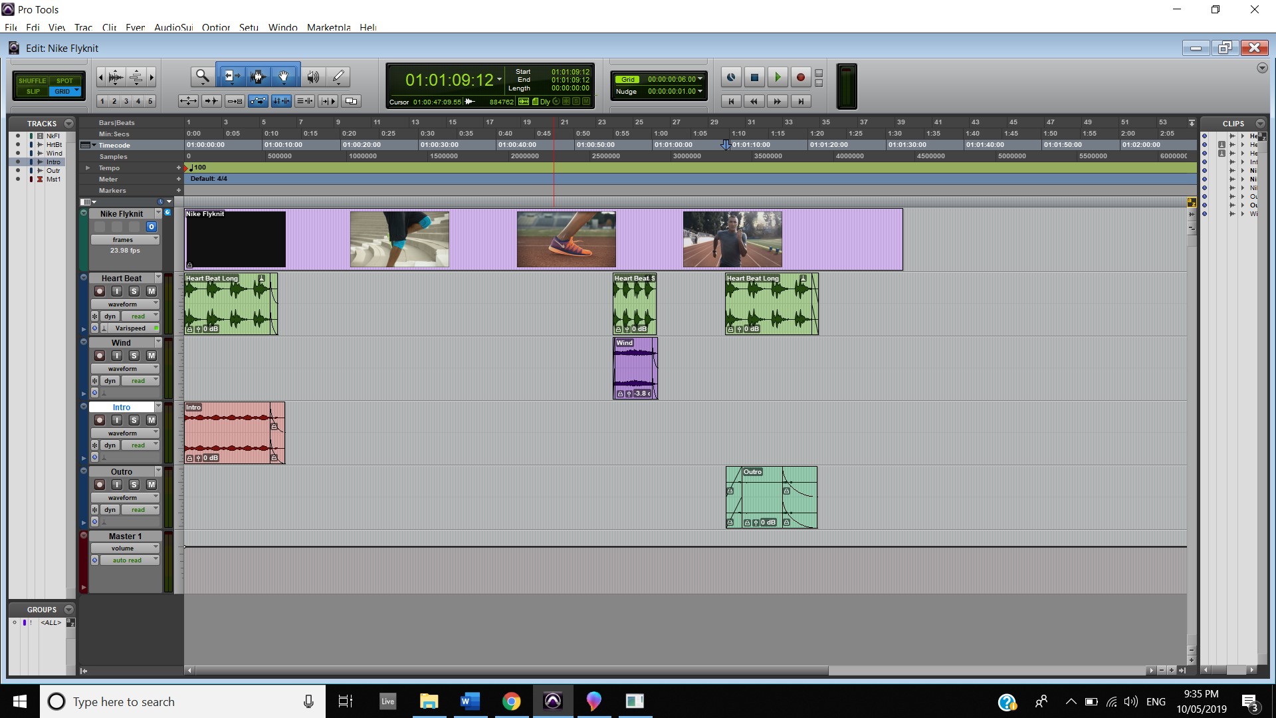Click the runner video frame thumbnail
The image size is (1276, 718).
[732, 239]
